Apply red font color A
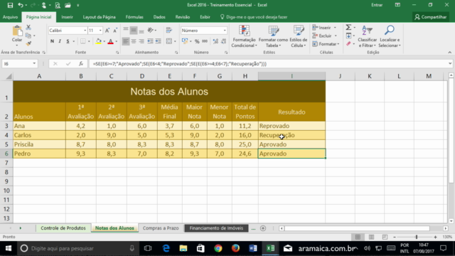The height and width of the screenshot is (256, 455). pyautogui.click(x=111, y=41)
